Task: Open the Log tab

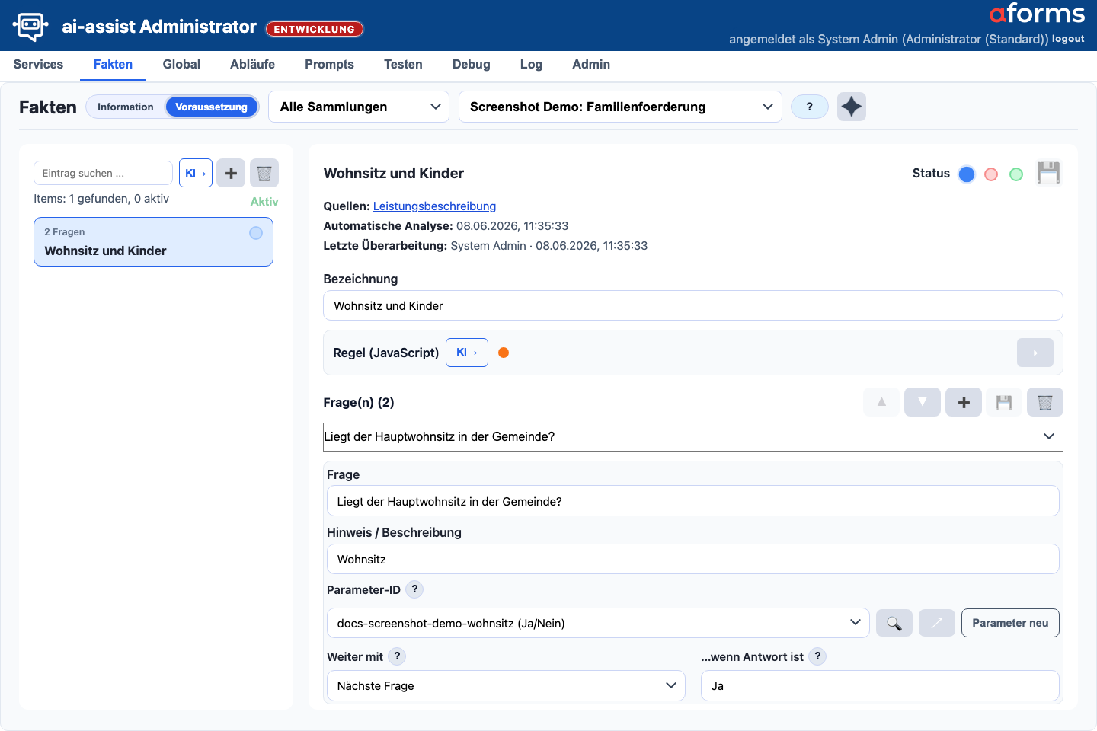Action: click(x=531, y=65)
